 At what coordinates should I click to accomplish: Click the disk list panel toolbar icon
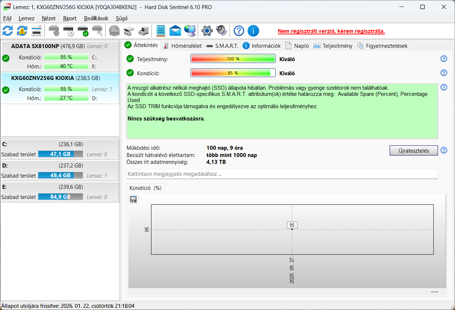(x=37, y=31)
